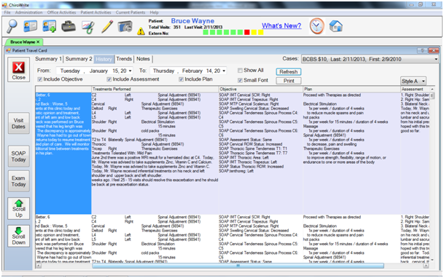Switch to the Notes tab
This screenshot has height=278, width=444.
click(x=143, y=59)
